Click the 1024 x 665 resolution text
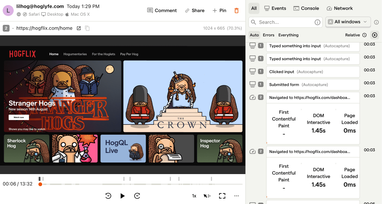 pos(214,28)
